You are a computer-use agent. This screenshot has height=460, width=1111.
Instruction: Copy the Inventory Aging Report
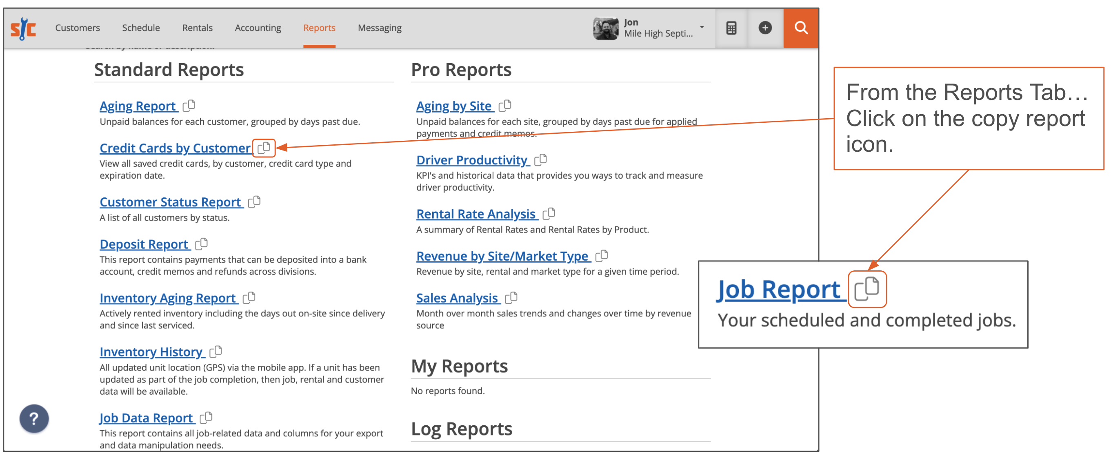pos(250,297)
